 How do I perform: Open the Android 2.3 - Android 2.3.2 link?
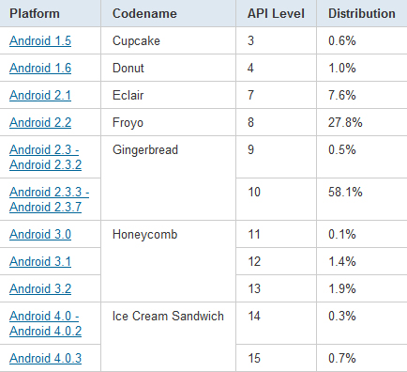click(45, 157)
